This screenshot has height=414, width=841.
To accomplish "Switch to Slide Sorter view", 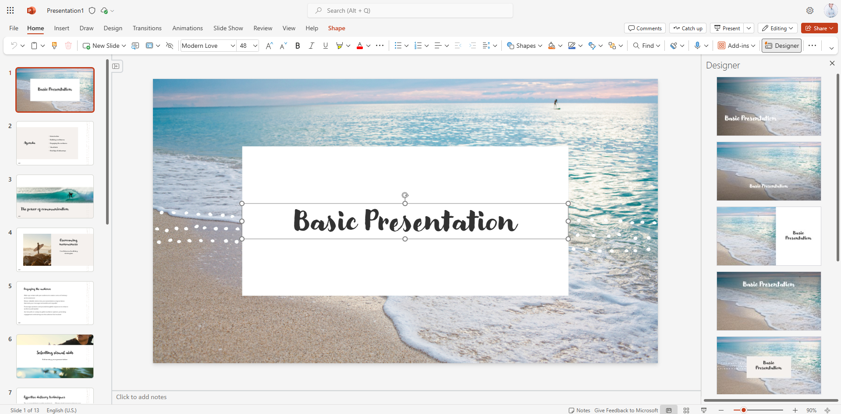I will 686,410.
